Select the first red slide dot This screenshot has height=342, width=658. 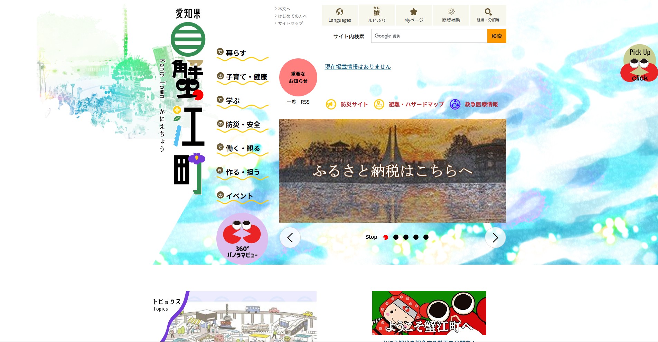tap(386, 237)
